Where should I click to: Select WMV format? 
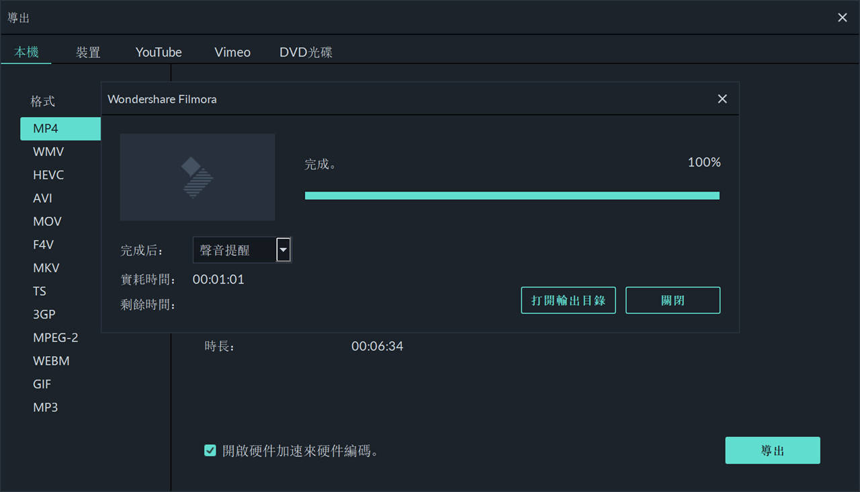(x=48, y=152)
